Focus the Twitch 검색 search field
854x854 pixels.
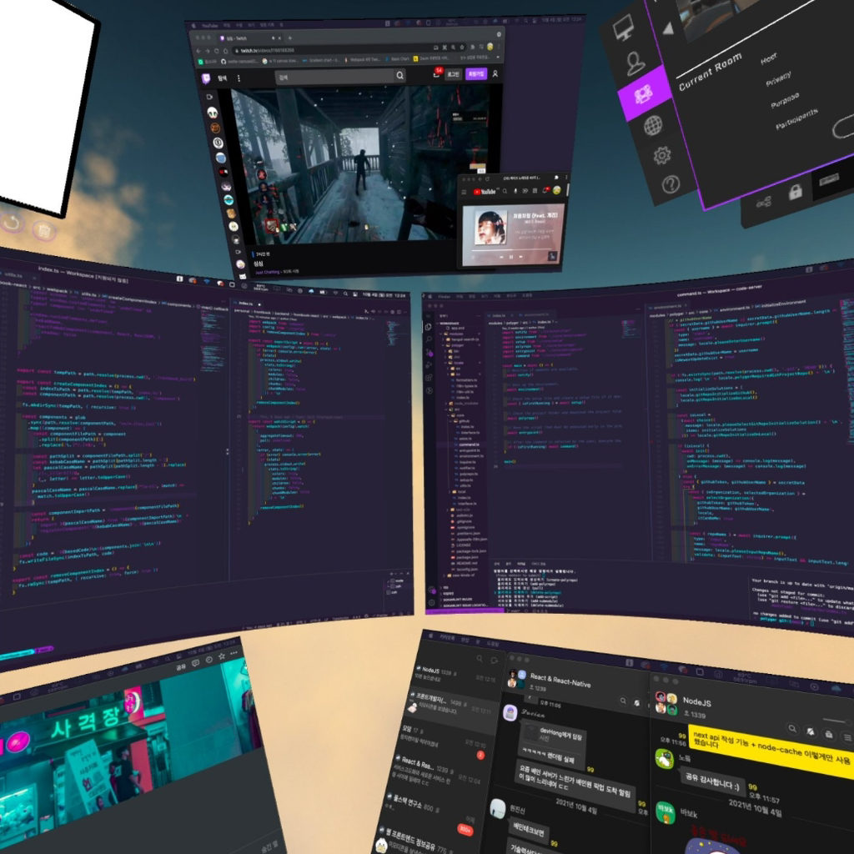point(334,77)
